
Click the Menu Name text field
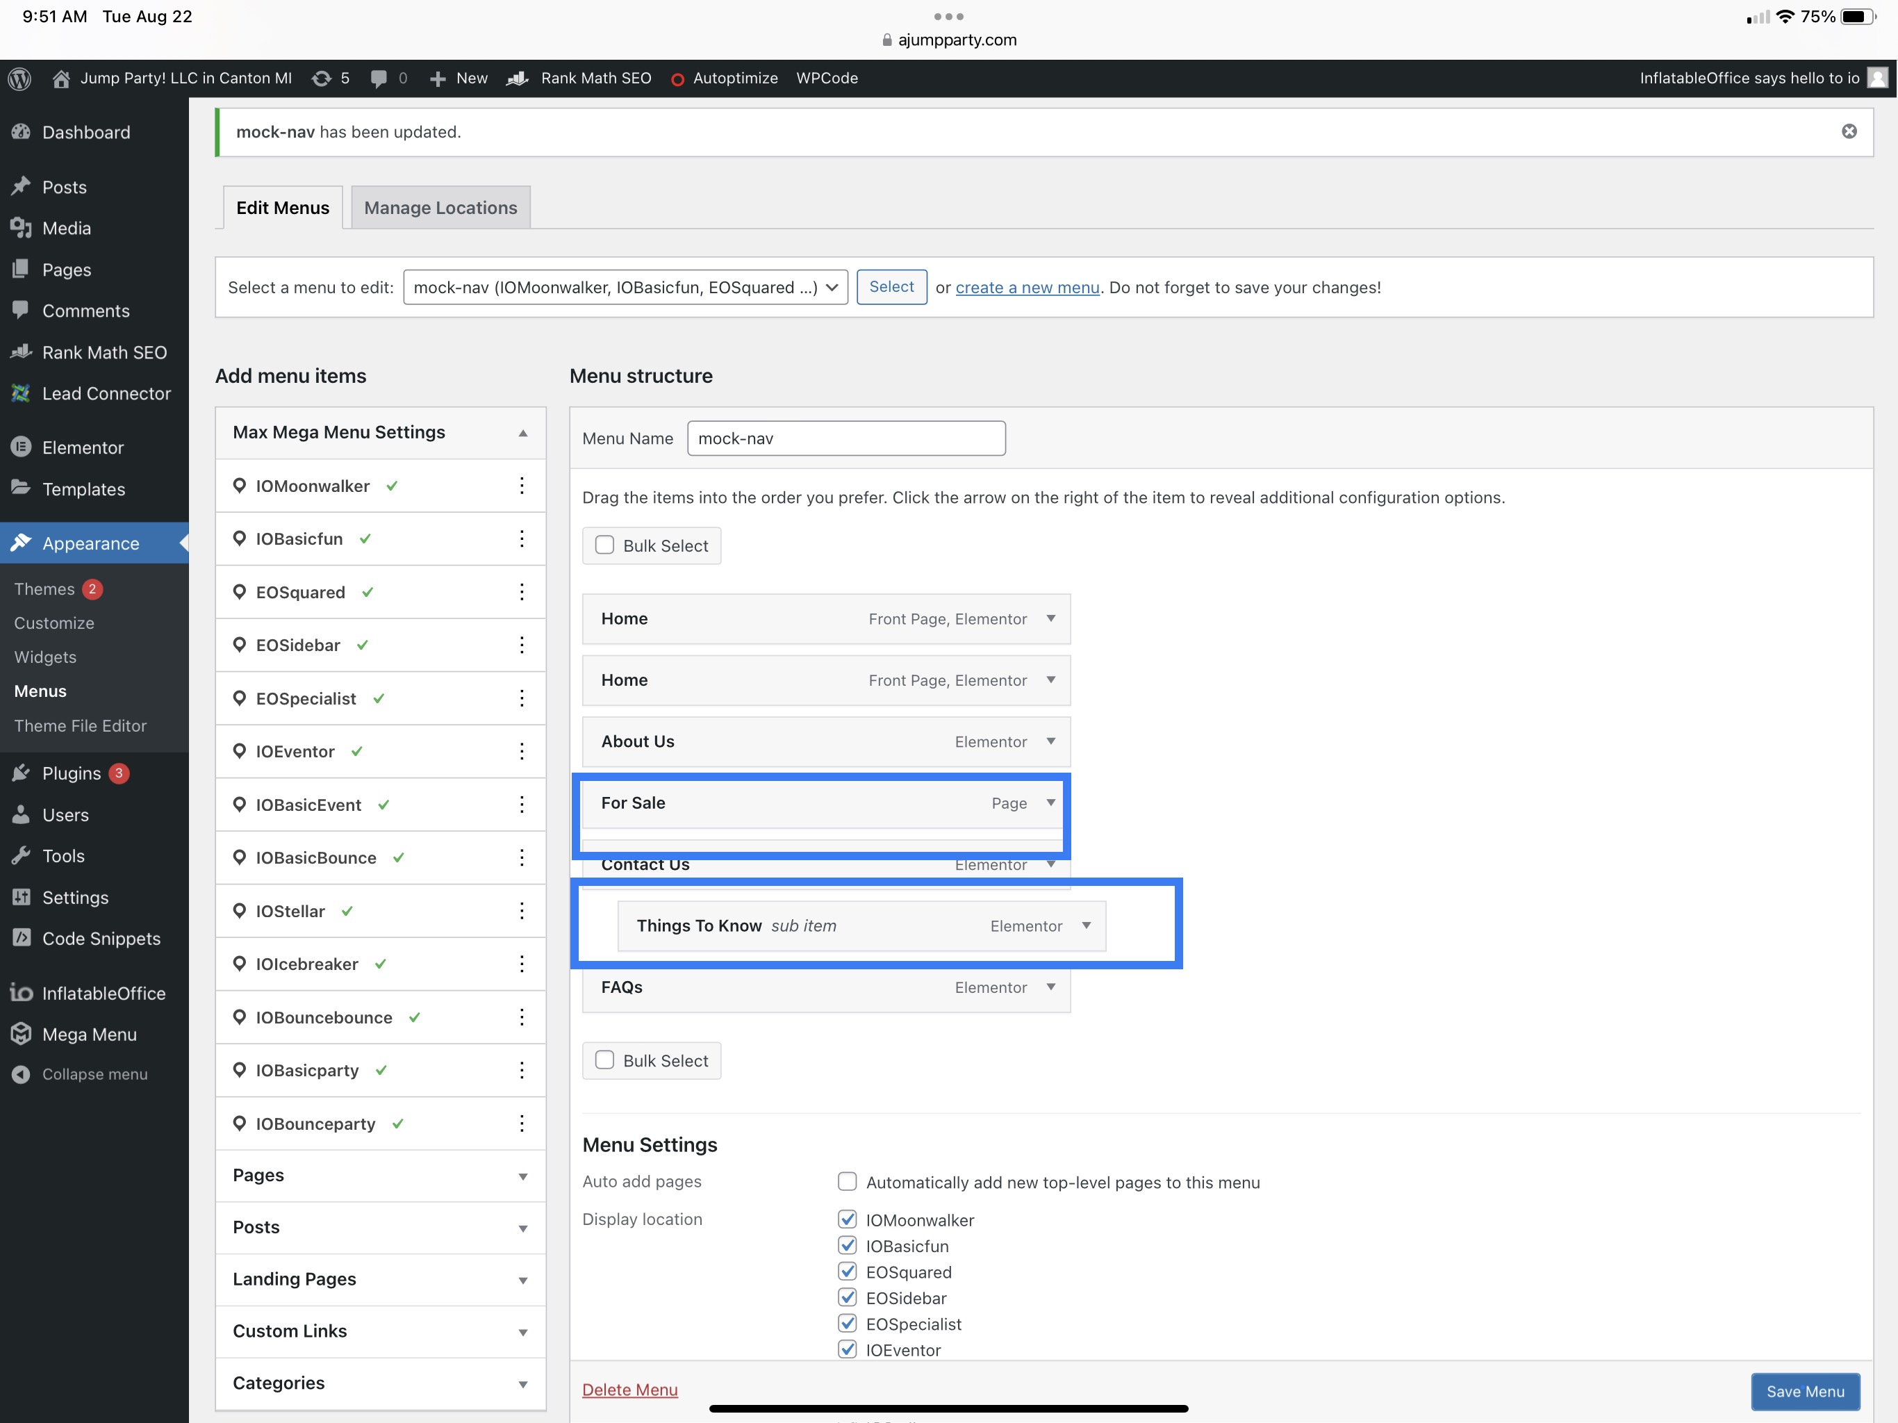[845, 438]
